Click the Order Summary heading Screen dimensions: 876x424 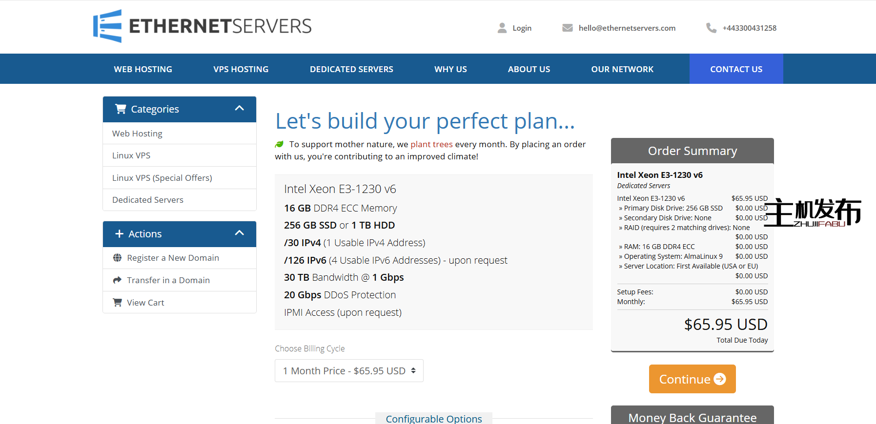pyautogui.click(x=693, y=151)
